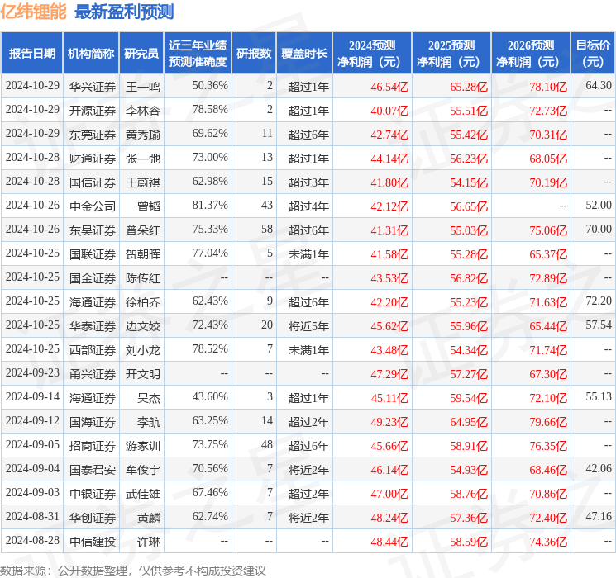Click target price 55.13

599,396
